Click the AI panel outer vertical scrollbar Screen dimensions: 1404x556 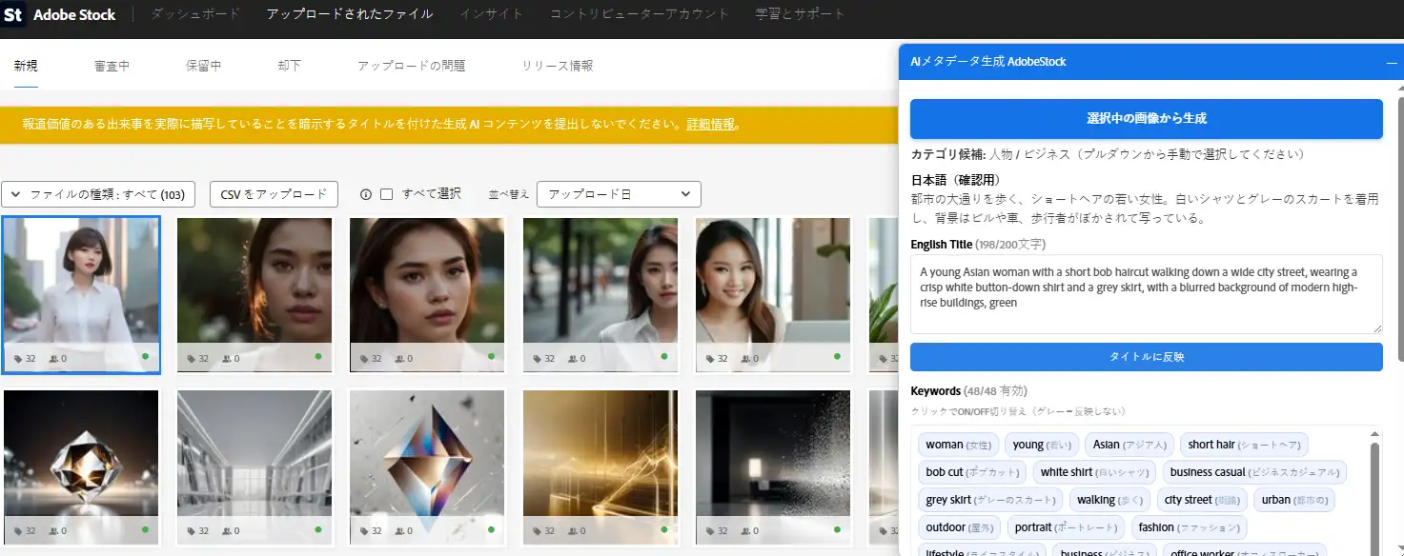[x=1400, y=228]
